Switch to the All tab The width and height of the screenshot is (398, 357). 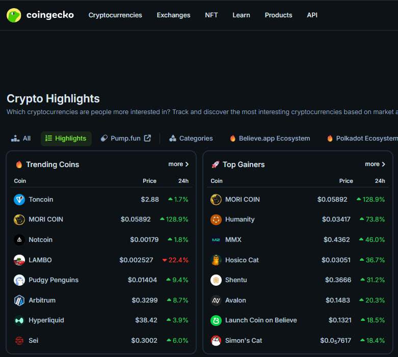(x=21, y=139)
